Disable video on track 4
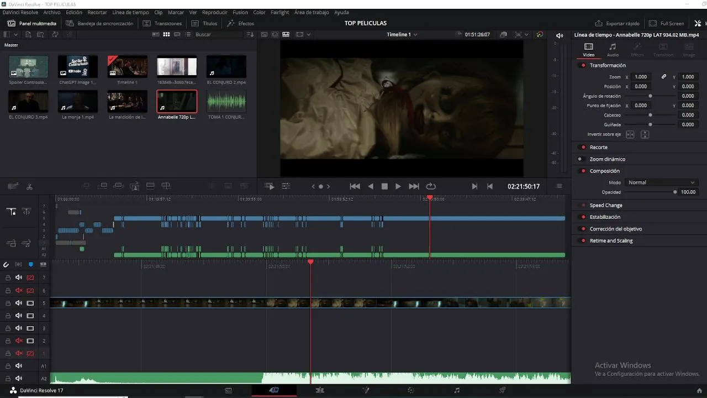707x398 pixels. [30, 316]
